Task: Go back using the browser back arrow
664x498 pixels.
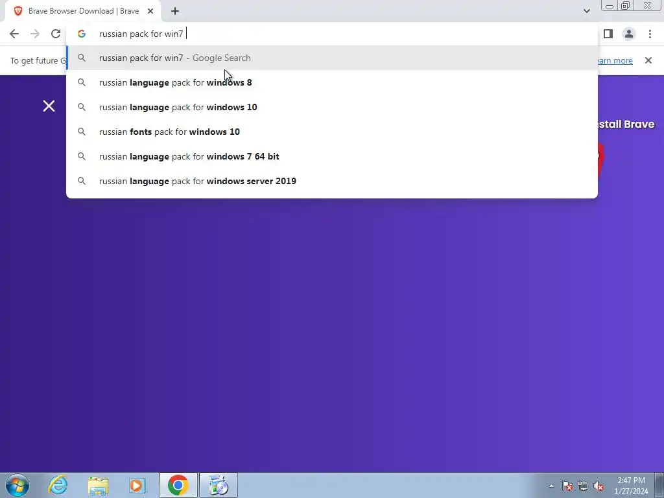Action: (x=14, y=34)
